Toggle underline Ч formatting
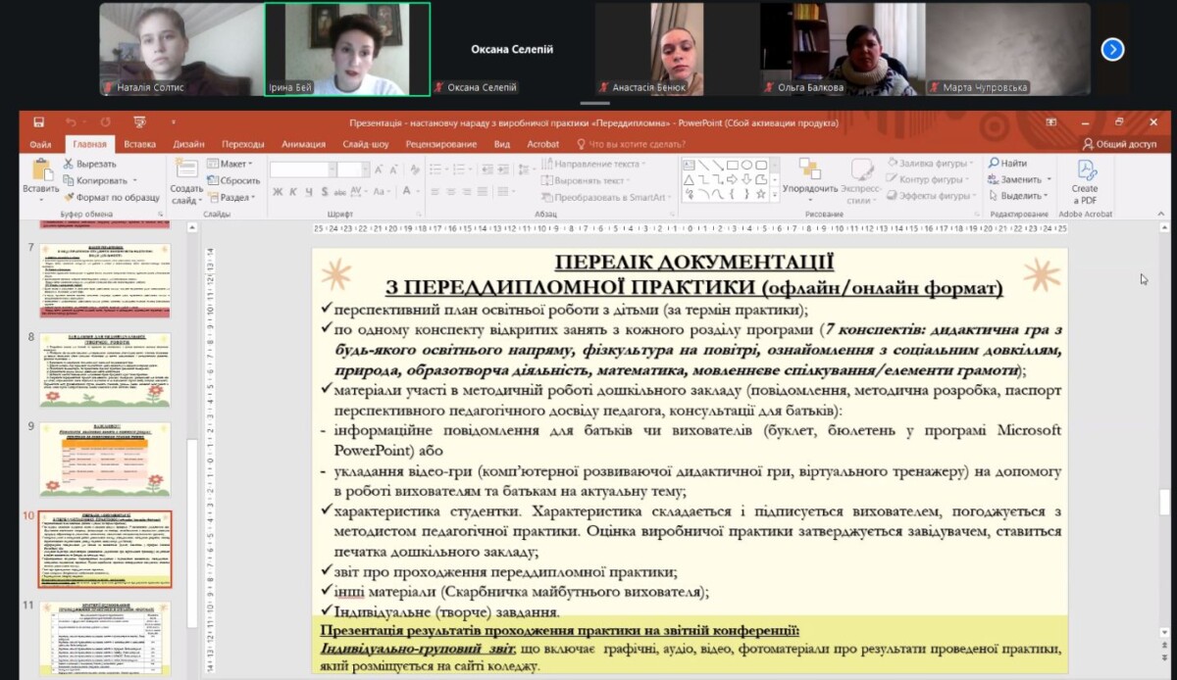Screen dimensions: 1177x680 pos(307,192)
